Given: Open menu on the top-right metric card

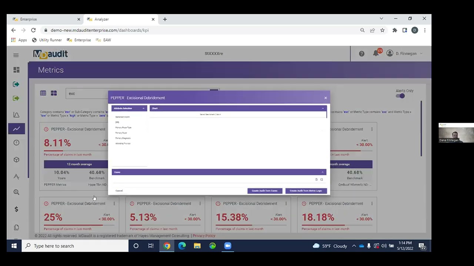Looking at the screenshot, I should point(372,129).
